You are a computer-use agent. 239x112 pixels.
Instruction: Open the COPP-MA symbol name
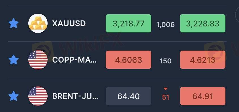74,60
